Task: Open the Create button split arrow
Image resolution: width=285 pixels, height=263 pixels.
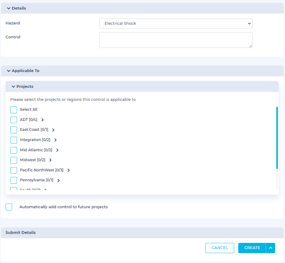Action: pyautogui.click(x=270, y=248)
